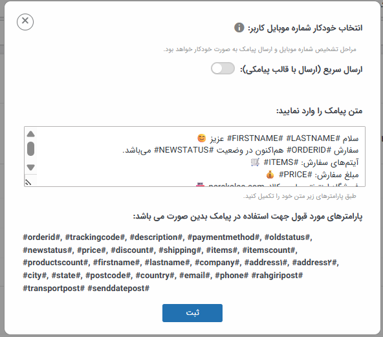Viewport: 383px width, 337px height.
Task: Click the #address۲# parameter text
Action: [x=315, y=263]
